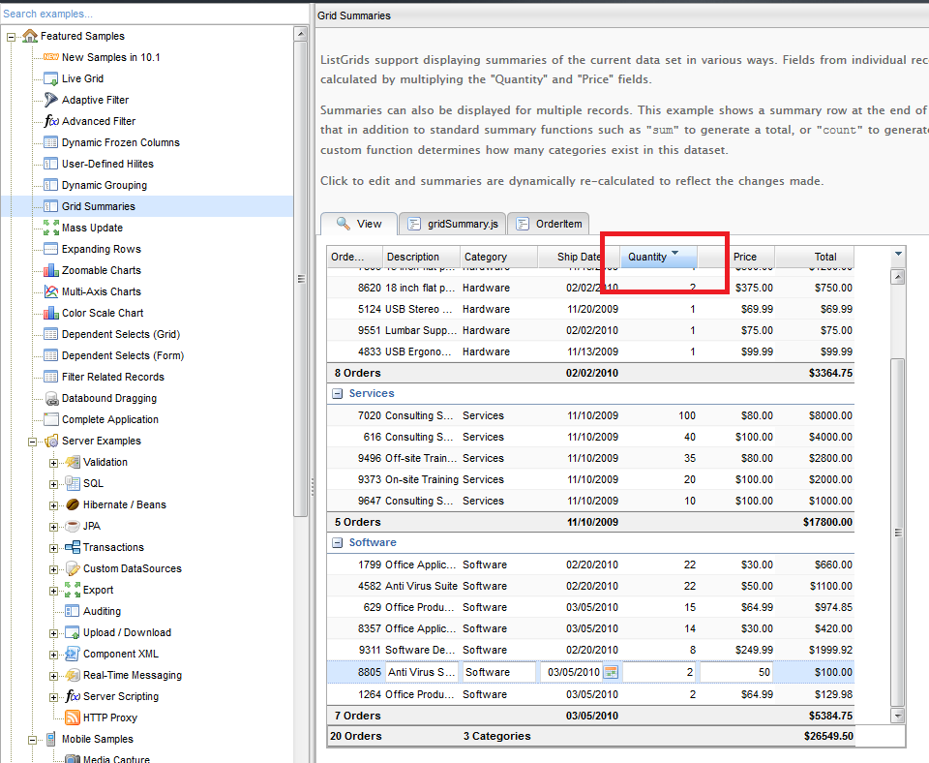Expand the Validation tree node
The width and height of the screenshot is (929, 763).
(54, 462)
